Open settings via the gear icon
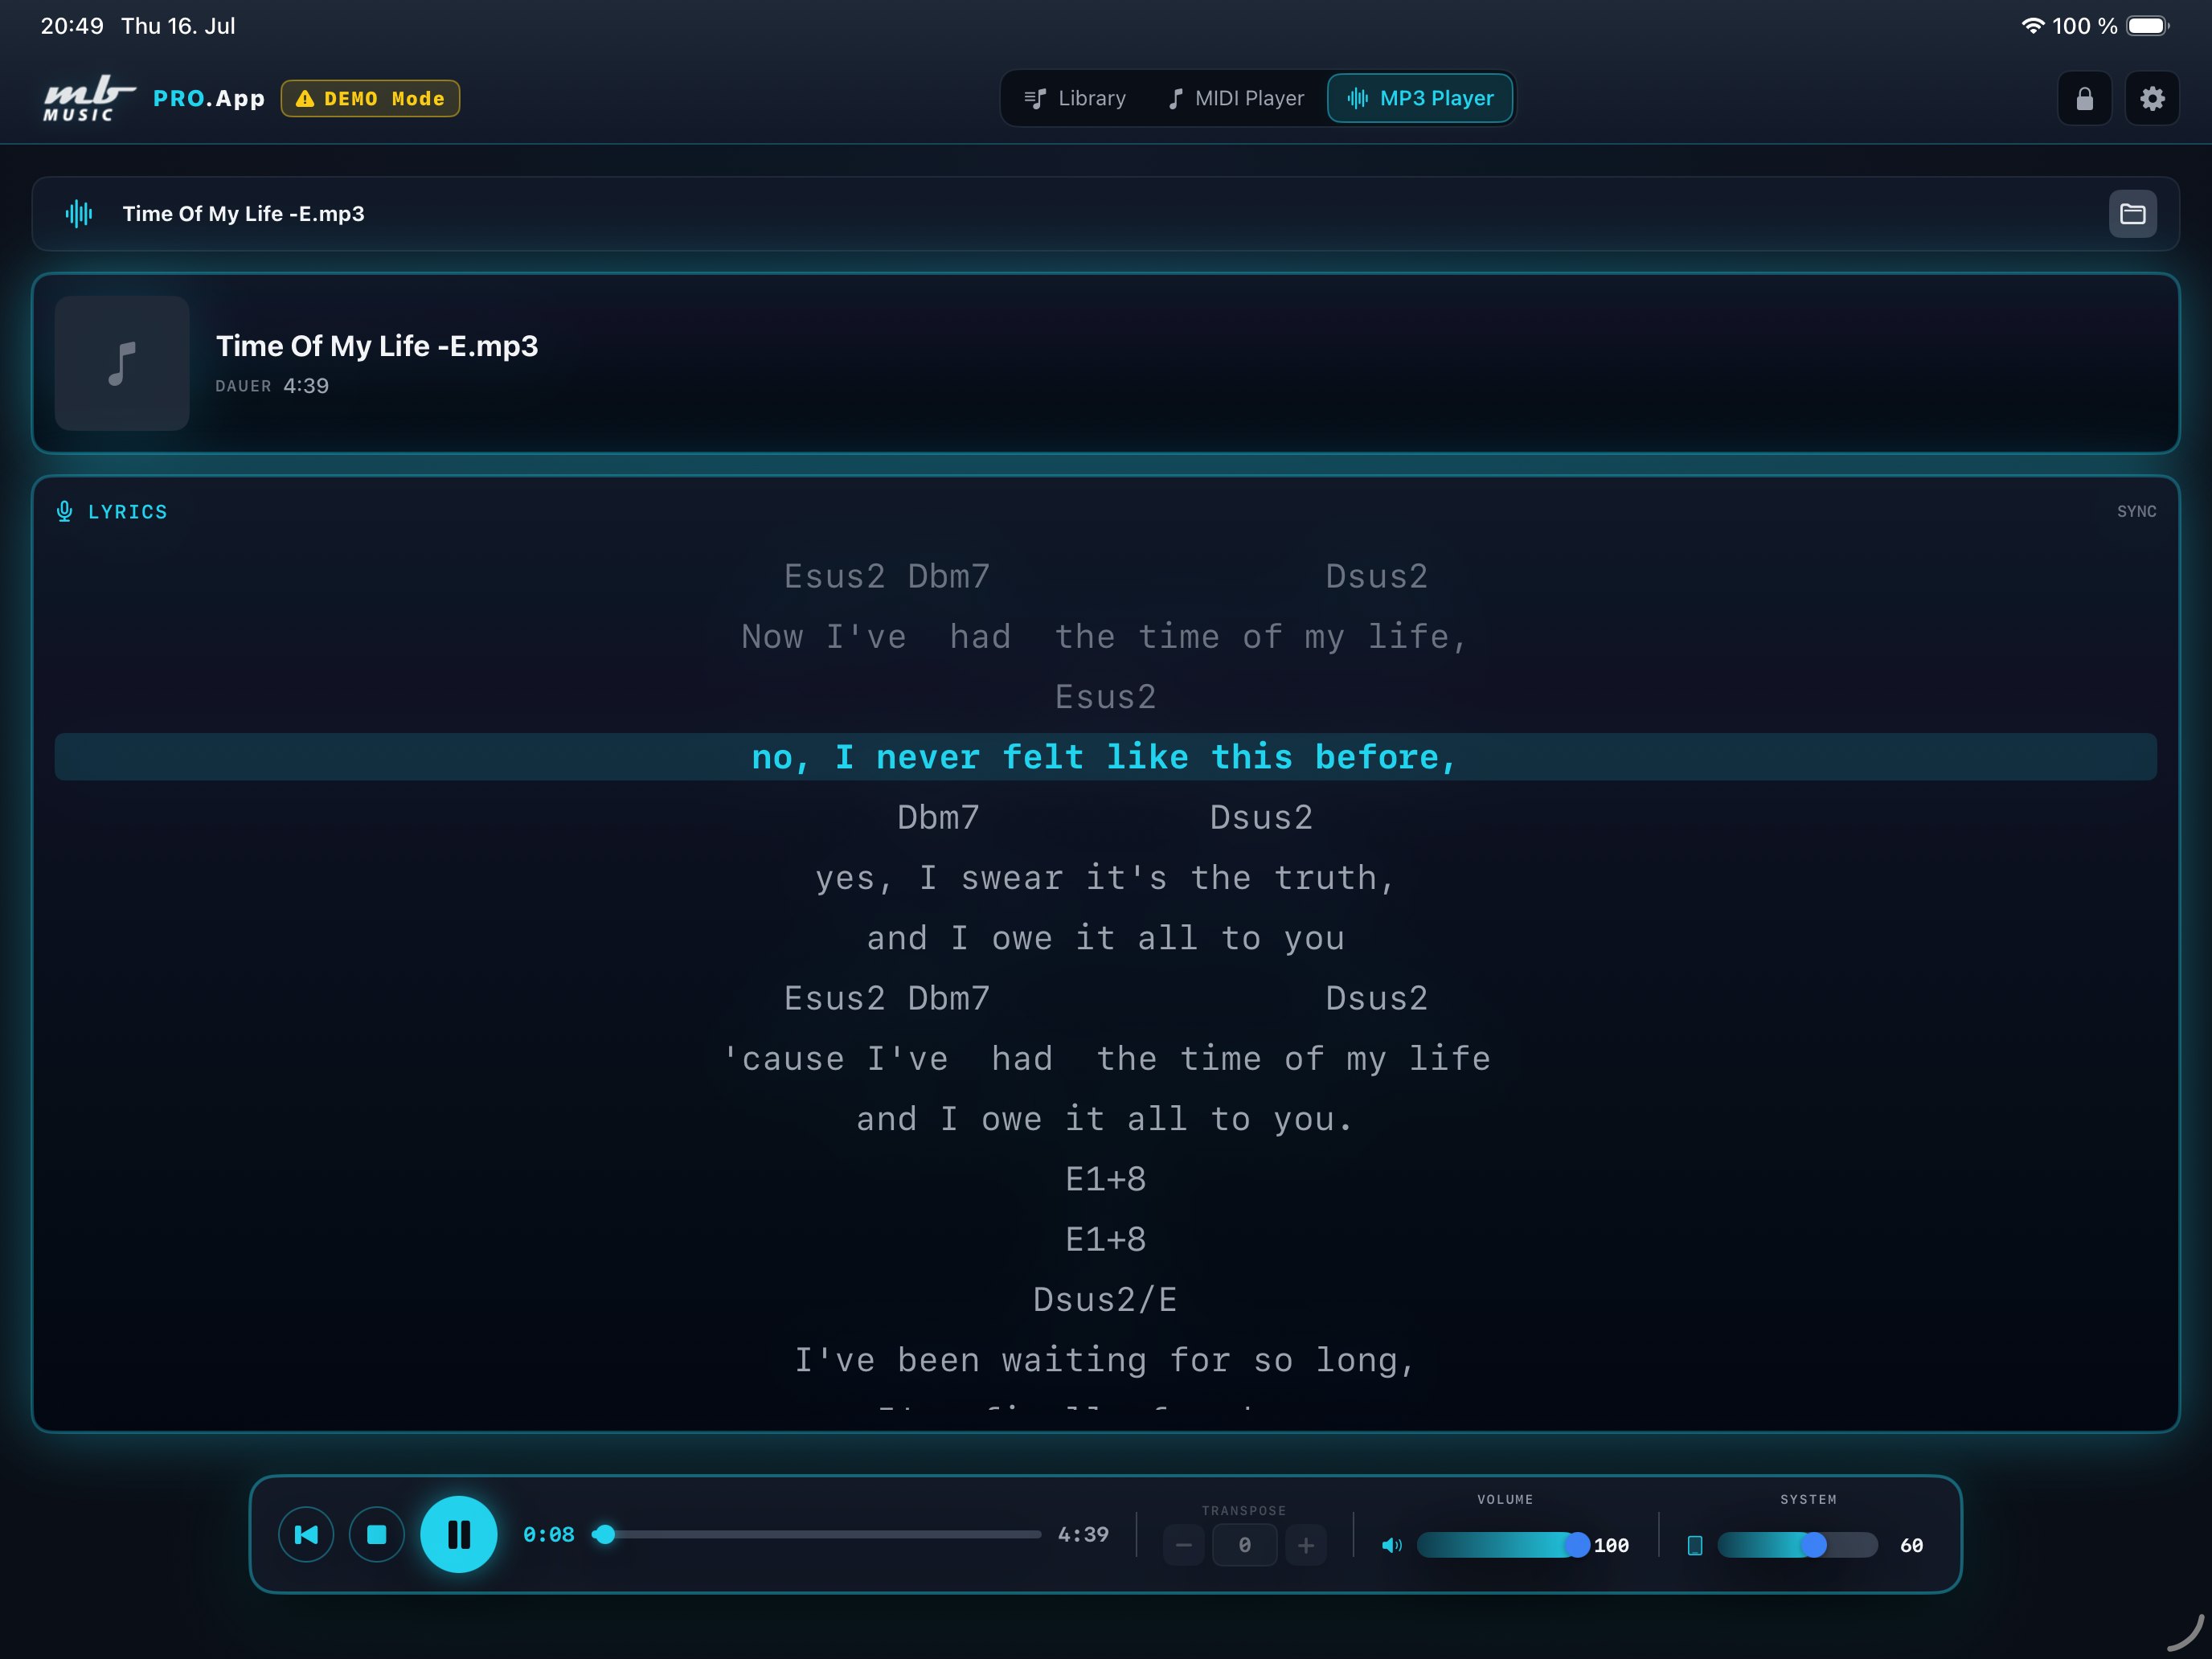The image size is (2212, 1659). coord(2152,98)
